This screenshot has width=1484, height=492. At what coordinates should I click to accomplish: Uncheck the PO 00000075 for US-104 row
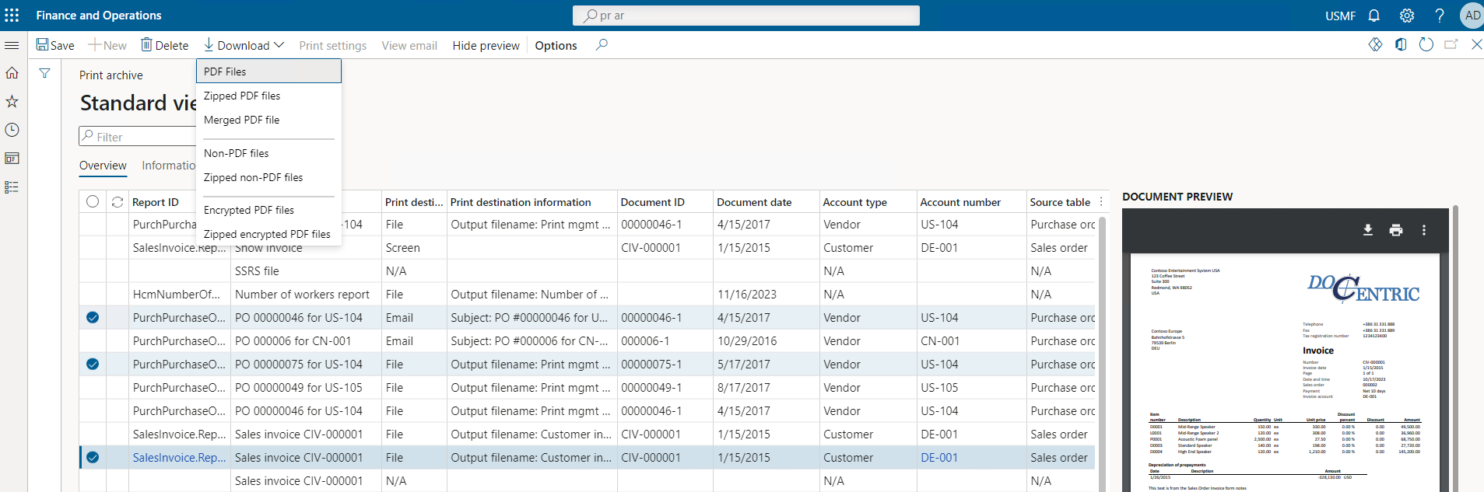tap(93, 365)
